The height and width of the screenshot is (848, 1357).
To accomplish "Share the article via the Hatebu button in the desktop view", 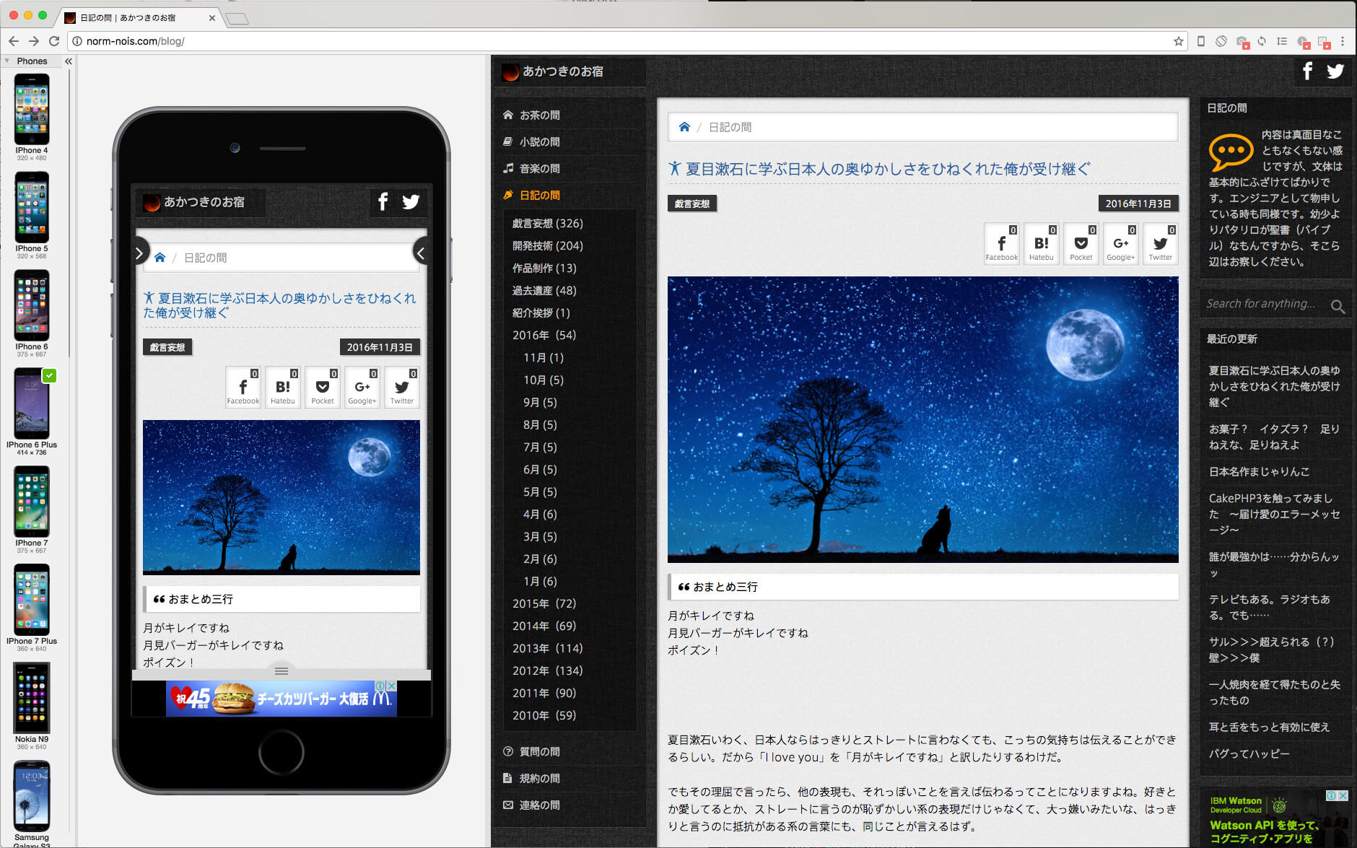I will click(1041, 245).
